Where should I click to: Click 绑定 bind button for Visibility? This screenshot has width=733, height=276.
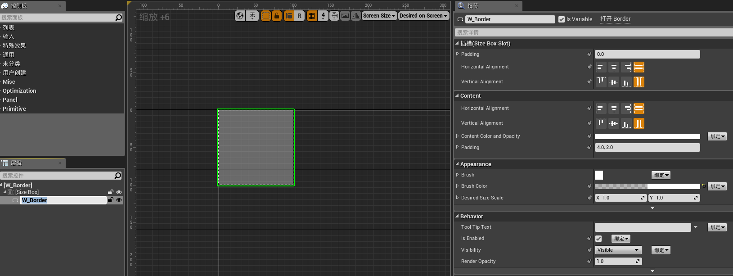(661, 250)
